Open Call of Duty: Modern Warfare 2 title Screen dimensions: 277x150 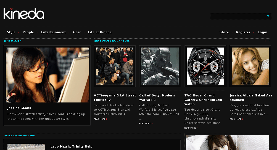(x=157, y=98)
